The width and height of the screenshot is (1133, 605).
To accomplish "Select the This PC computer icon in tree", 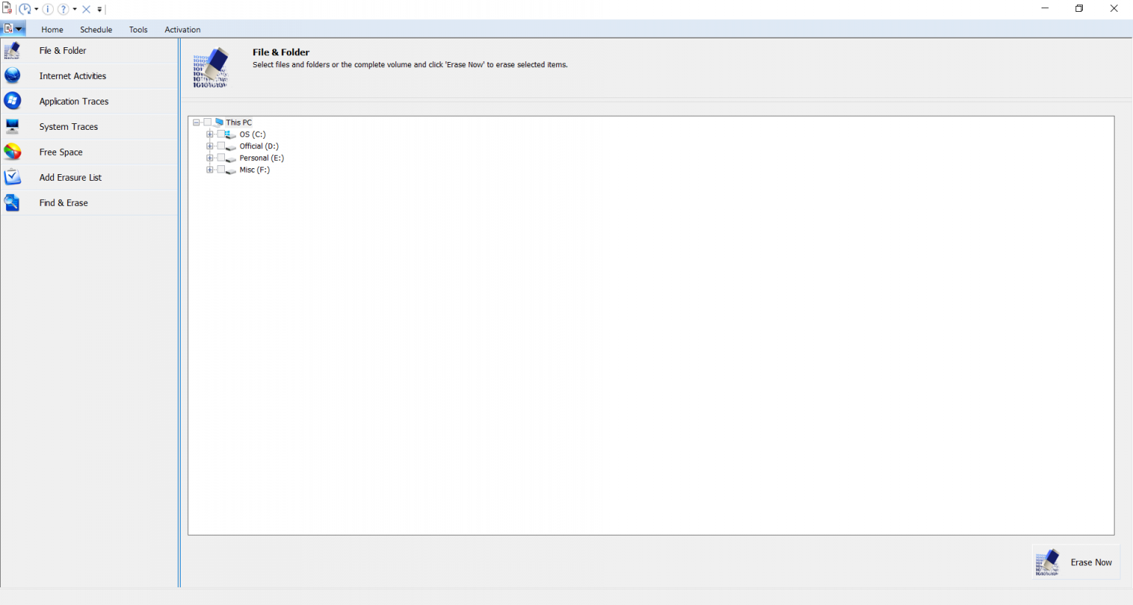I will pos(219,122).
